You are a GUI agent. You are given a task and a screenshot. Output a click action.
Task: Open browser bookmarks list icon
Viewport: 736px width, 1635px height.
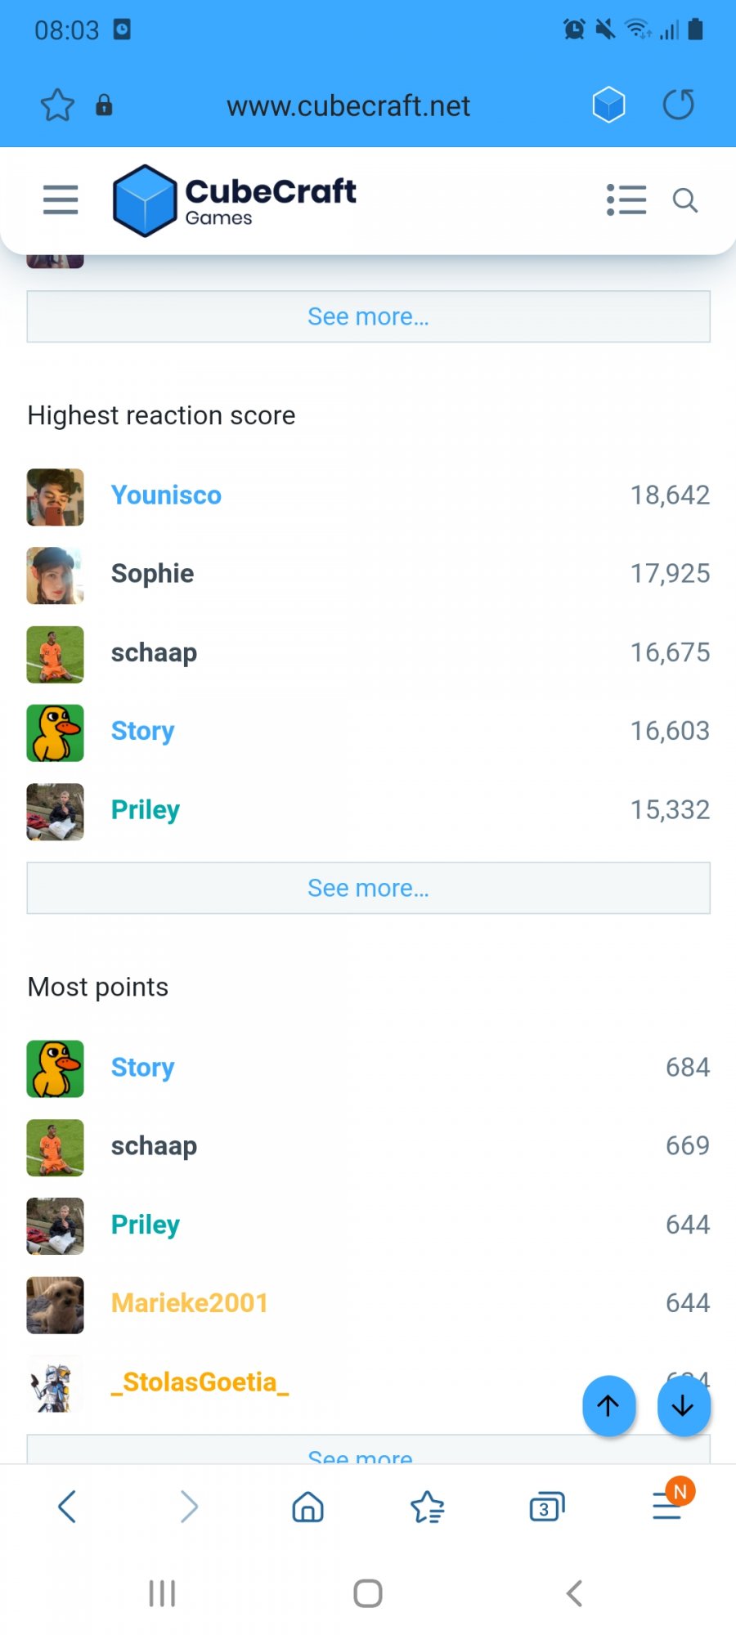coord(427,1507)
